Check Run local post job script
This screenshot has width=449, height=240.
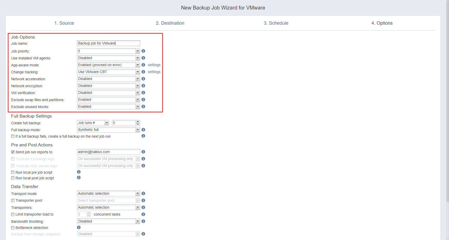(x=13, y=178)
